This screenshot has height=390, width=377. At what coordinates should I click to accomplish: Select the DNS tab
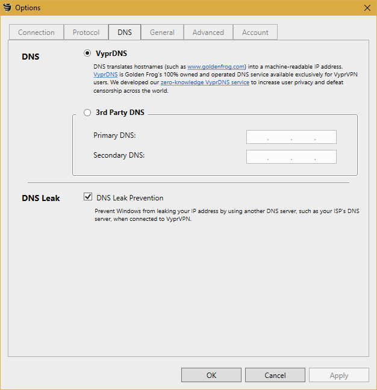[125, 32]
